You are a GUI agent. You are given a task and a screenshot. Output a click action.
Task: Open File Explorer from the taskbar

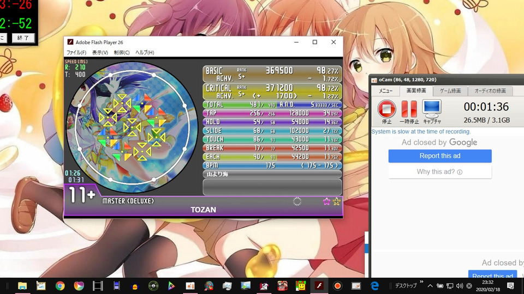click(x=22, y=286)
